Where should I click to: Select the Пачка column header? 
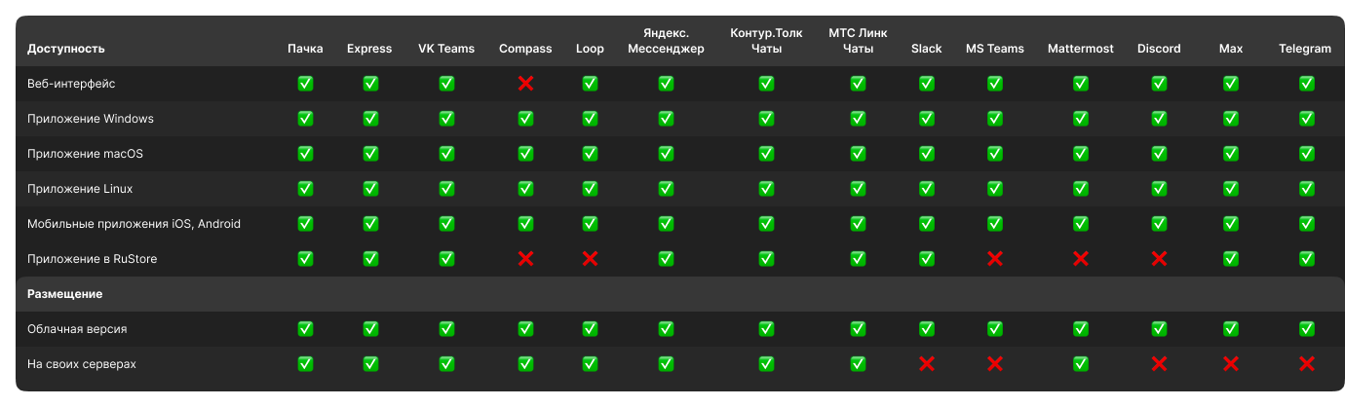(305, 49)
